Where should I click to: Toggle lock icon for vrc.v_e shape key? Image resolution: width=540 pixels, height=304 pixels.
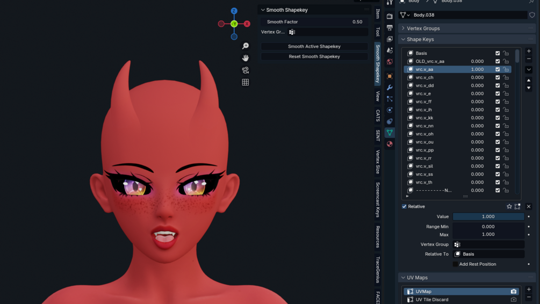pos(506,93)
